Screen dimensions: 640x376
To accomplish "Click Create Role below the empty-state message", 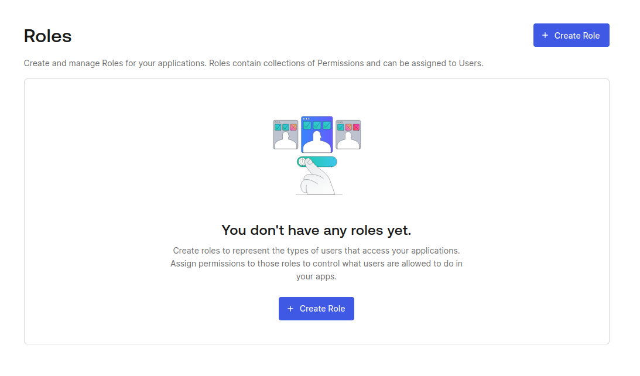I will pos(316,309).
